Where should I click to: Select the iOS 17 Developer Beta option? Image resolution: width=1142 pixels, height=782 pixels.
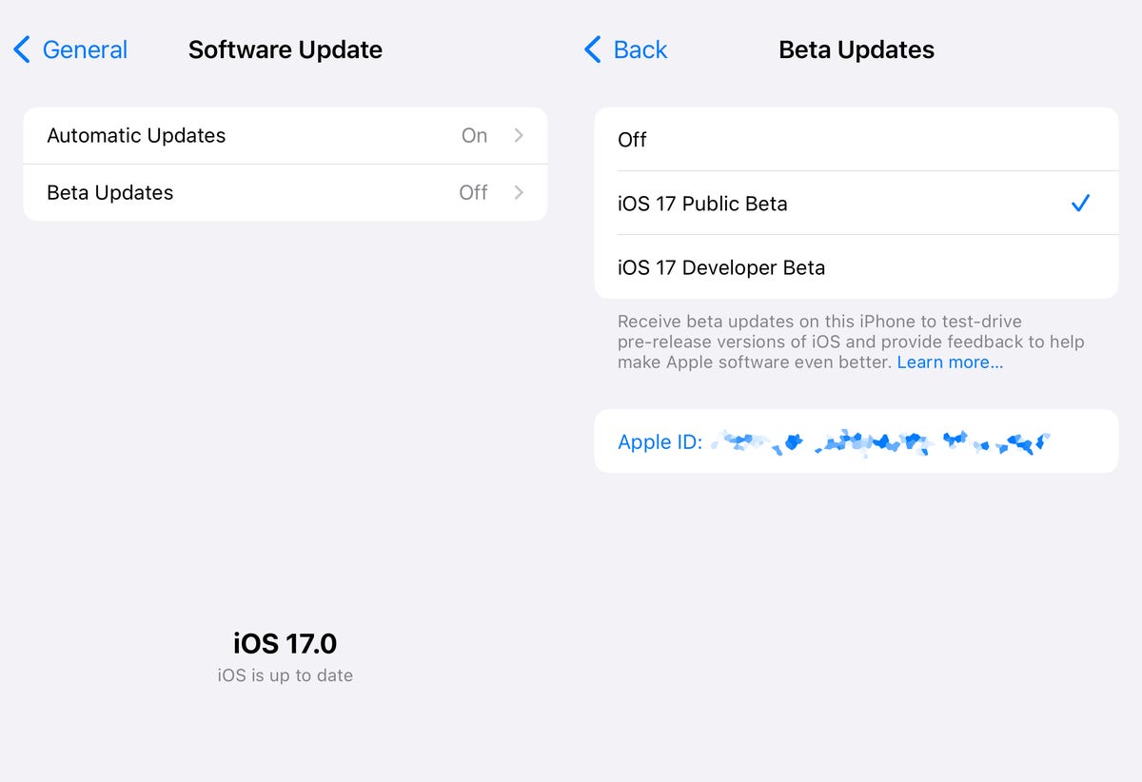(721, 267)
